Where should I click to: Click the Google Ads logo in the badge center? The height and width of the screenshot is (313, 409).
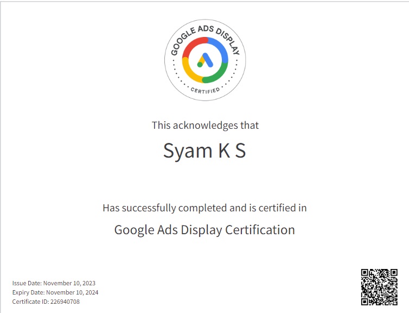205,60
